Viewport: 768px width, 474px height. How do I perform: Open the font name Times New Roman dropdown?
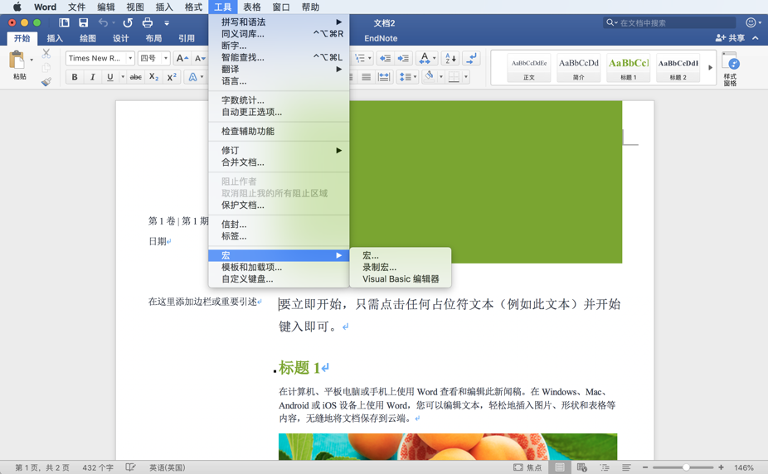click(x=130, y=58)
